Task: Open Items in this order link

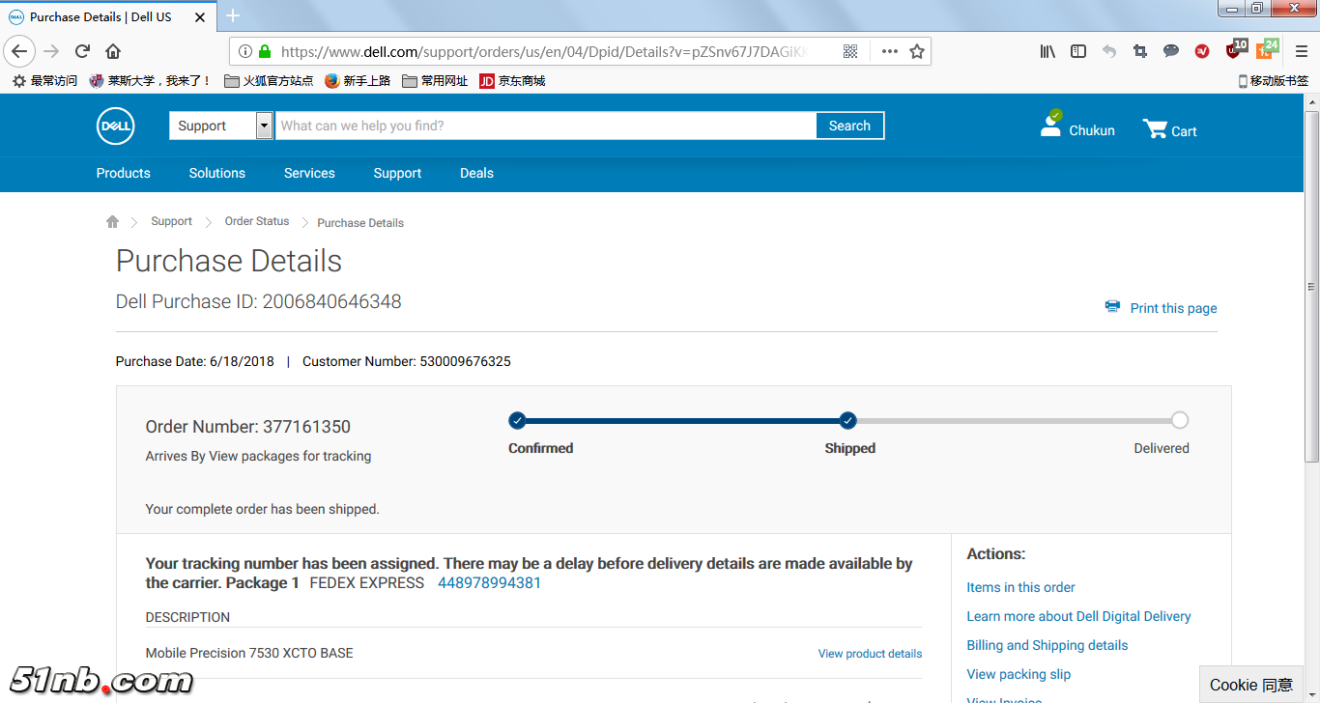Action: point(1020,587)
